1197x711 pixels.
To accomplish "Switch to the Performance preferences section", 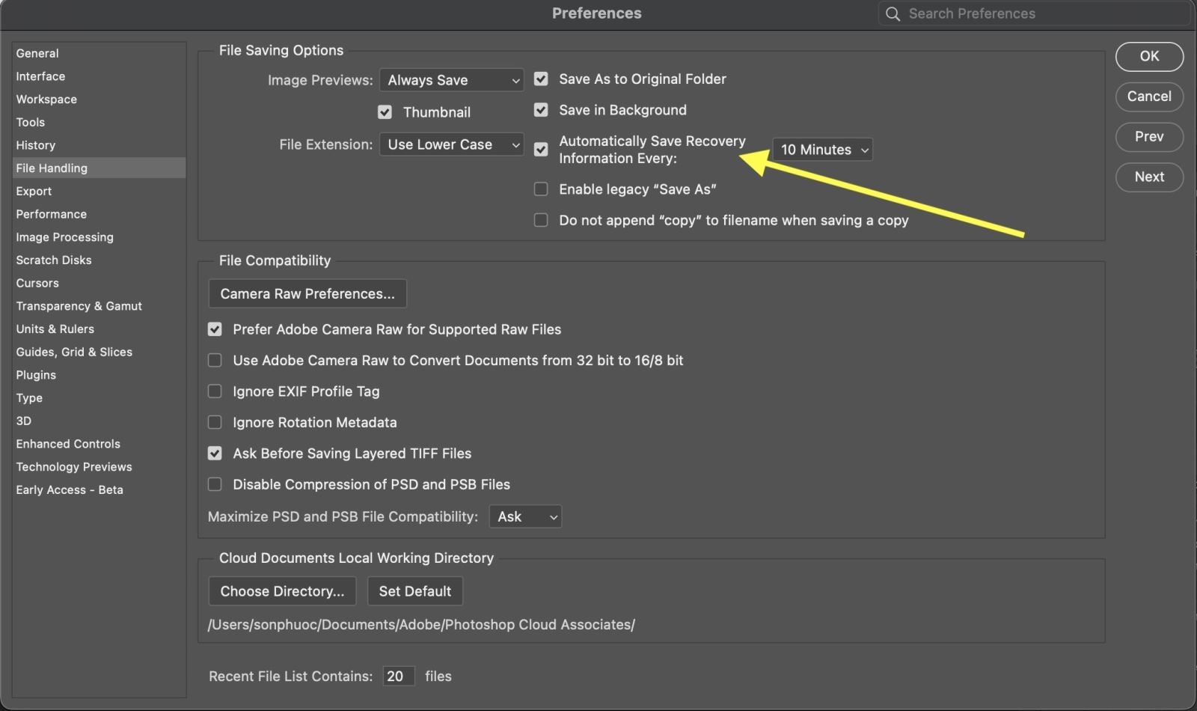I will [51, 214].
